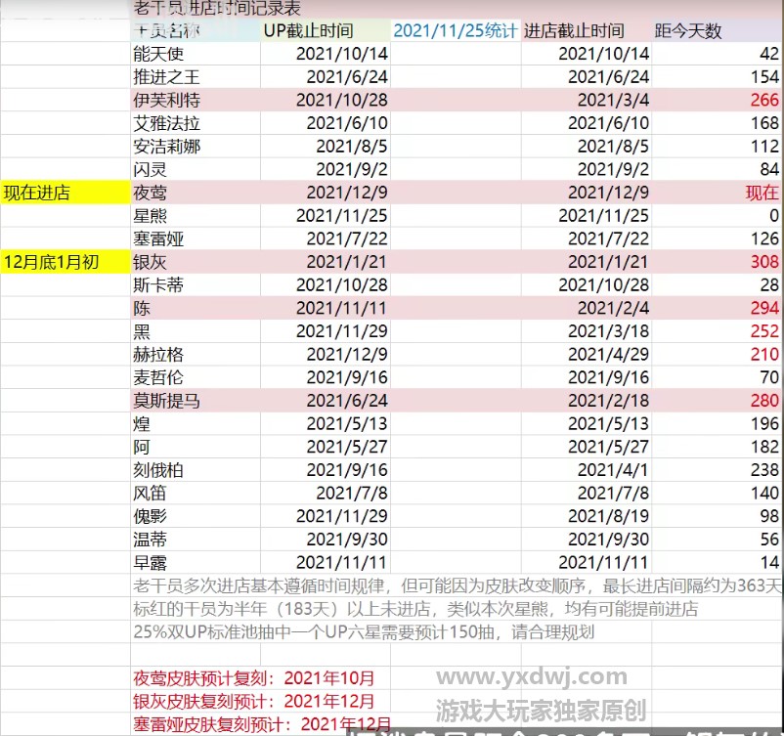Click the 银灰皮肤复刻预计 note line
Viewport: 784px width, 736px height.
tap(254, 701)
